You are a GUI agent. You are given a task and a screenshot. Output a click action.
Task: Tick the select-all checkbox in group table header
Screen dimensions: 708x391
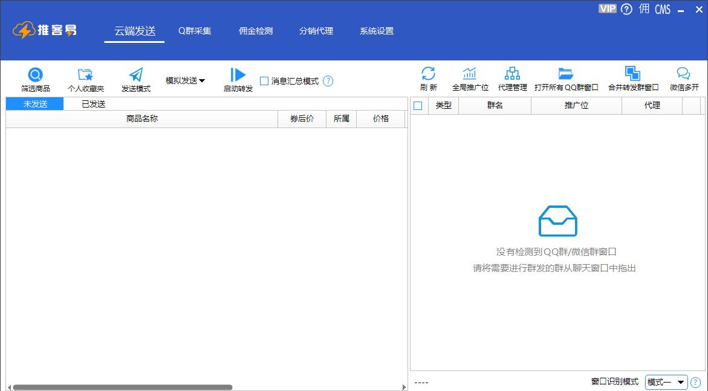[x=418, y=106]
